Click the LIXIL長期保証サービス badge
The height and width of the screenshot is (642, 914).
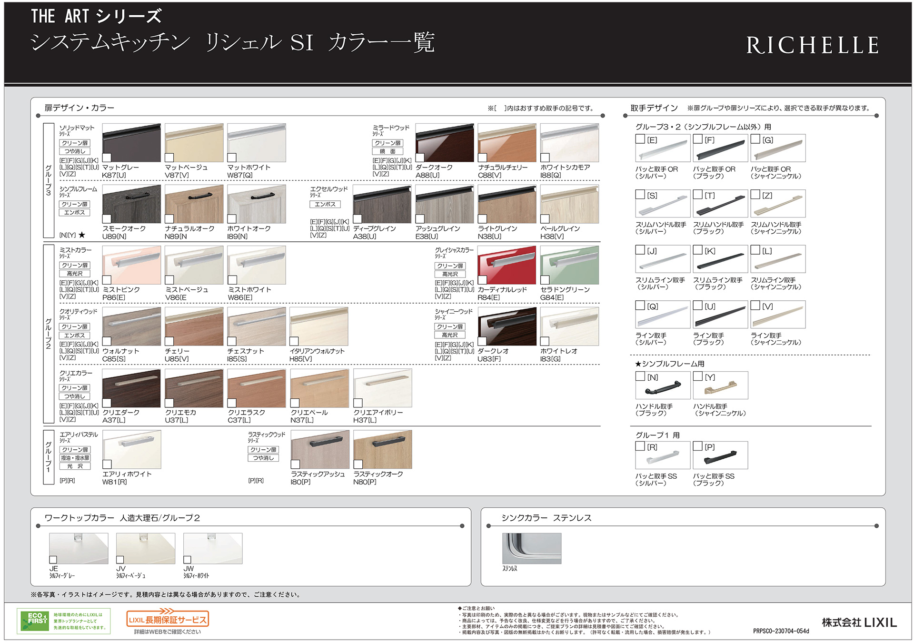pos(168,619)
